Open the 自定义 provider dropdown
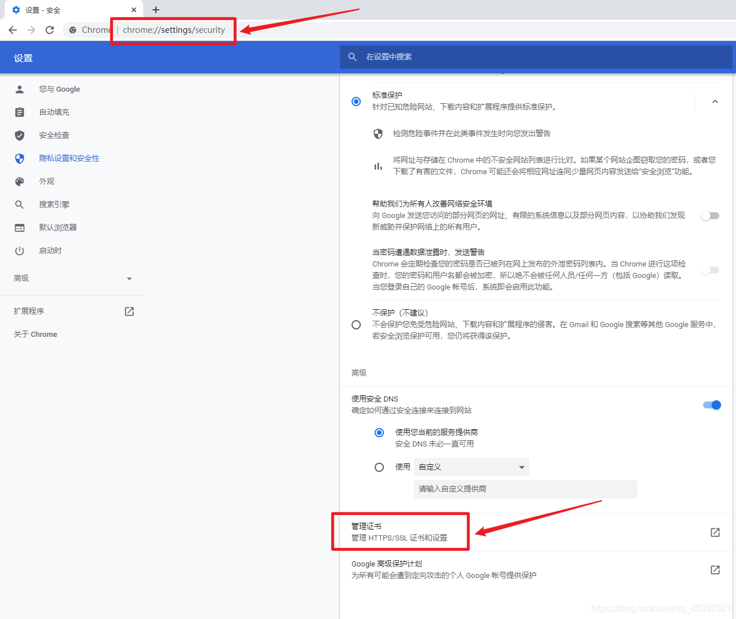Image resolution: width=736 pixels, height=619 pixels. pos(471,467)
